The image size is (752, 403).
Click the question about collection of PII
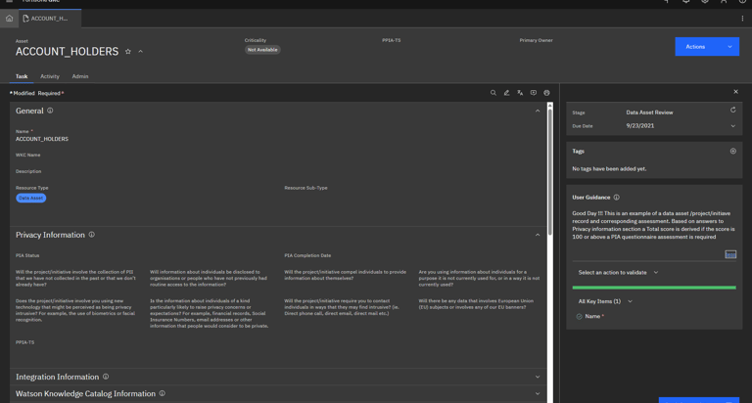click(x=75, y=278)
